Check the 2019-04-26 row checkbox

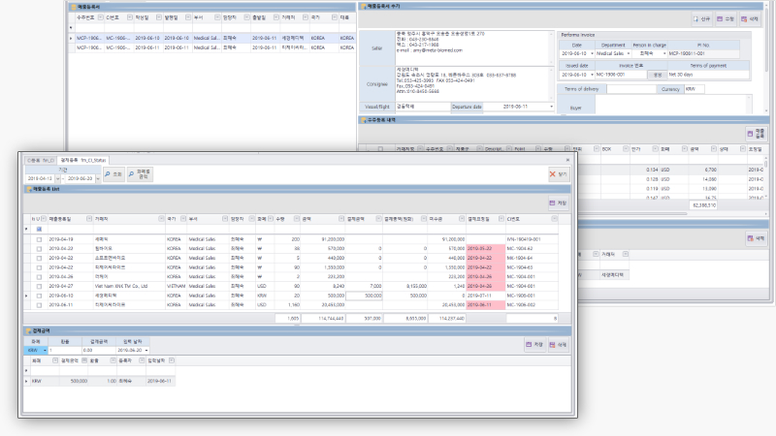[x=39, y=277]
